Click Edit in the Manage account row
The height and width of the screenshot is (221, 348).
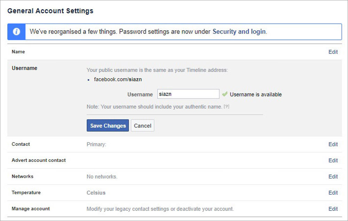[333, 209]
